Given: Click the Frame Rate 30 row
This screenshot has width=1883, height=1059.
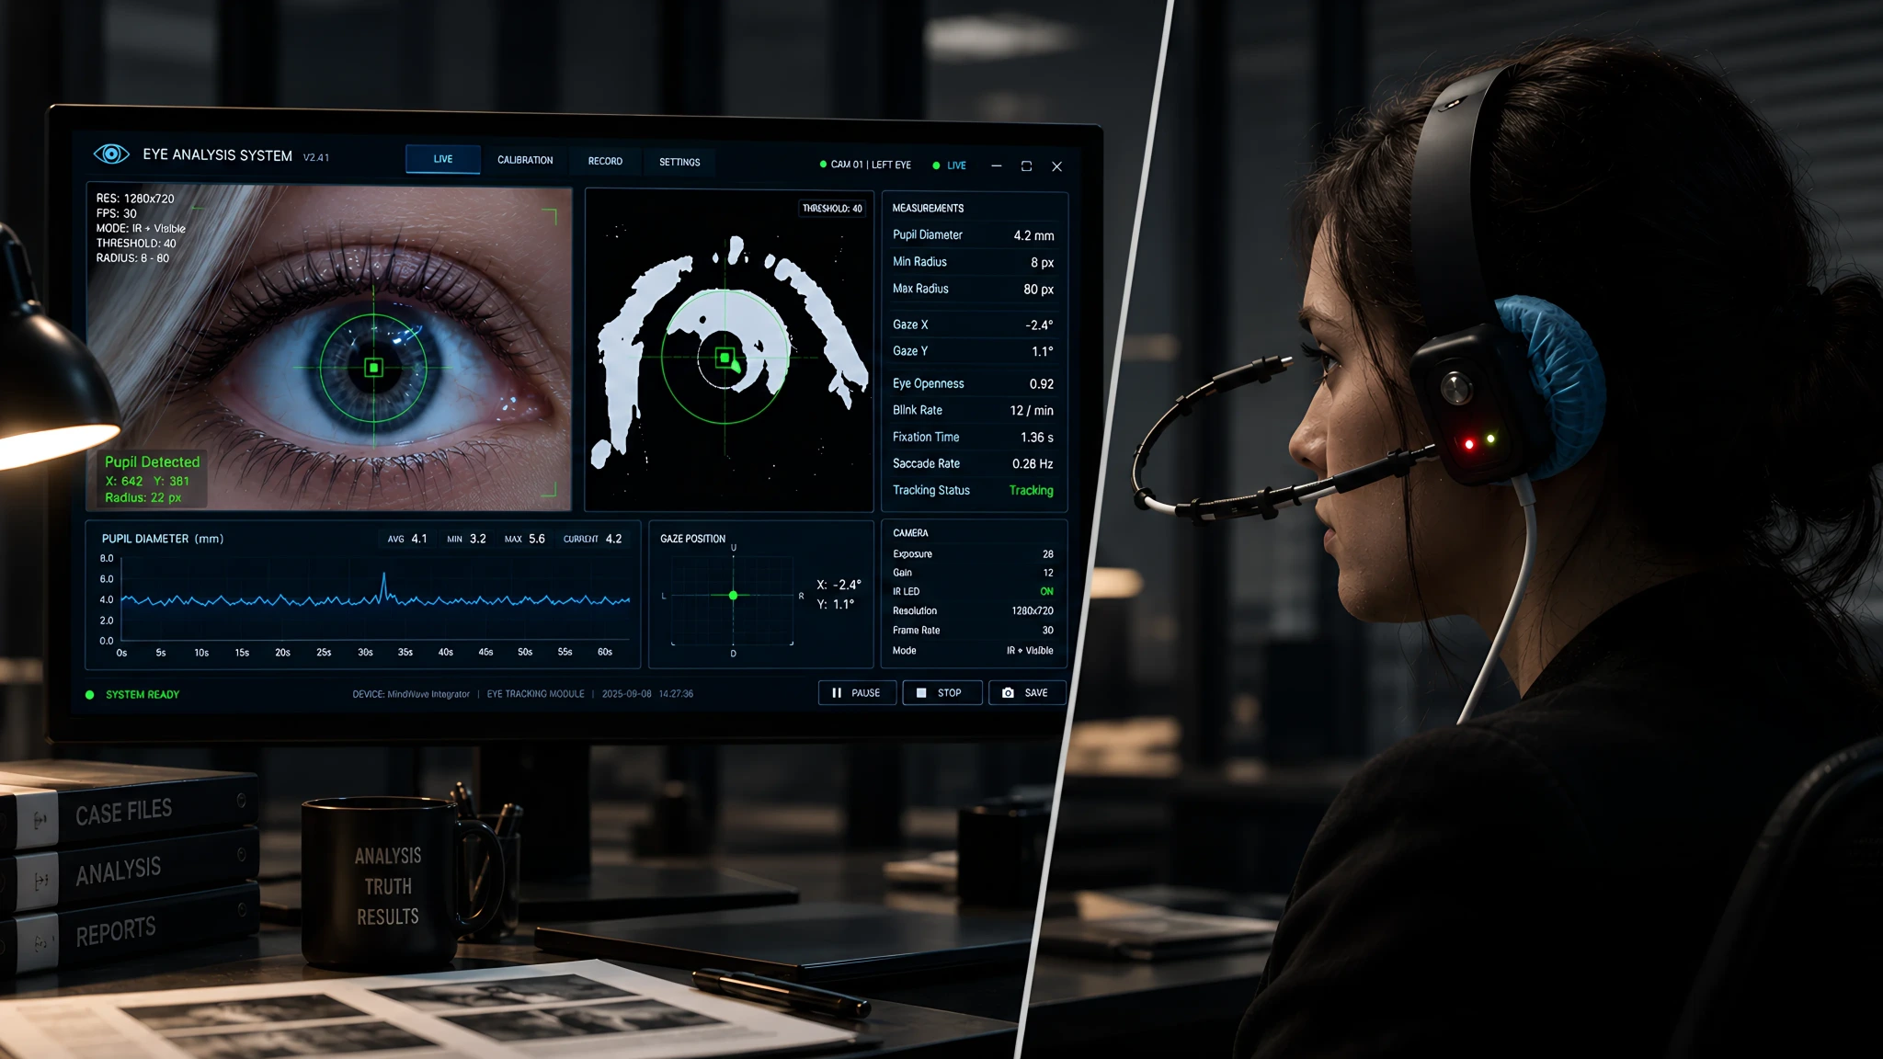Looking at the screenshot, I should pyautogui.click(x=974, y=631).
